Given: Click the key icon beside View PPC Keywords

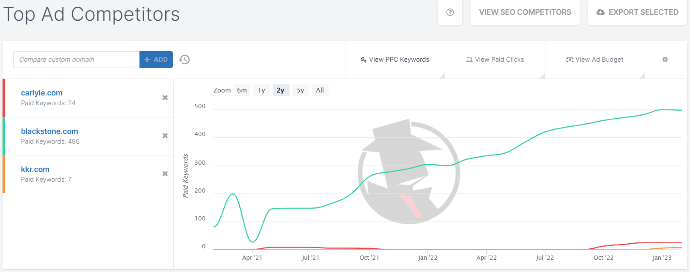Looking at the screenshot, I should tap(363, 60).
